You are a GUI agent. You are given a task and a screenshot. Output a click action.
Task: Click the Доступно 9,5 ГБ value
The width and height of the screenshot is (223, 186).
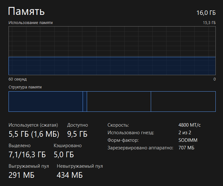coord(77,134)
